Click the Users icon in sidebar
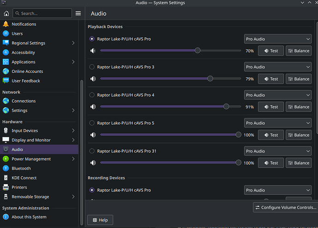 point(6,34)
